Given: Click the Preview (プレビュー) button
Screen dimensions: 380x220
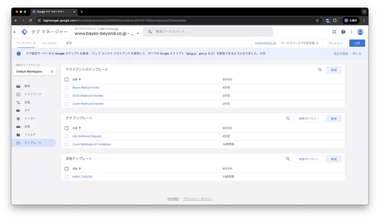Looking at the screenshot, I should [335, 43].
